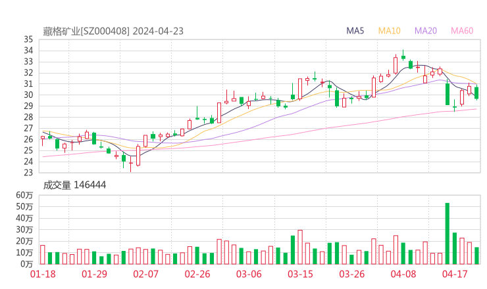This screenshot has height=289, width=487.
Task: Click the 03-06 date axis label
Action: coord(249,274)
